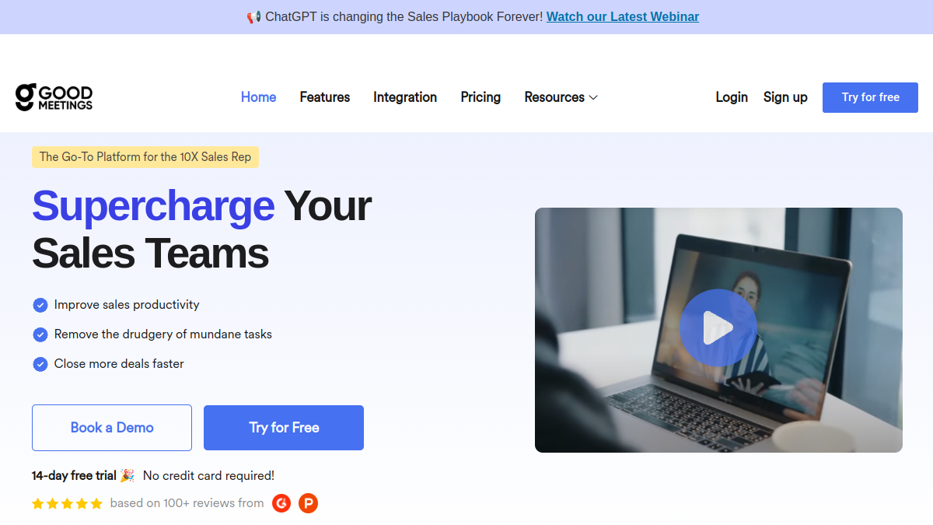This screenshot has height=525, width=933.
Task: Click the 14-day free trial text
Action: [x=74, y=475]
